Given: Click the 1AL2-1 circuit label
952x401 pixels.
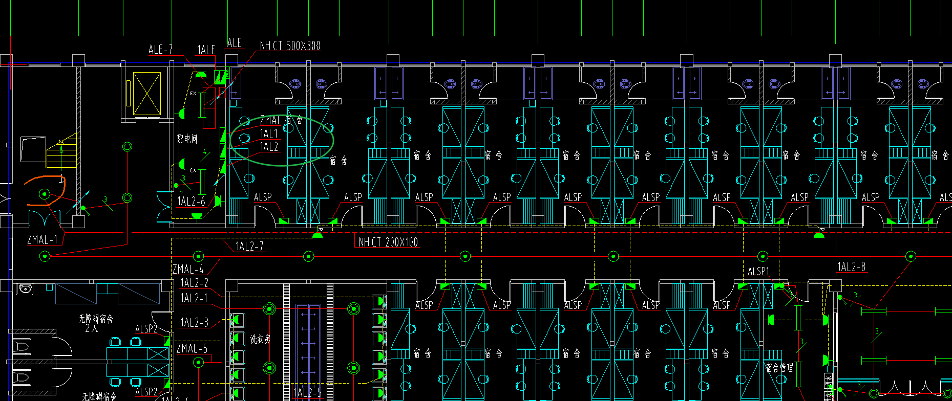Looking at the screenshot, I should click(x=194, y=298).
